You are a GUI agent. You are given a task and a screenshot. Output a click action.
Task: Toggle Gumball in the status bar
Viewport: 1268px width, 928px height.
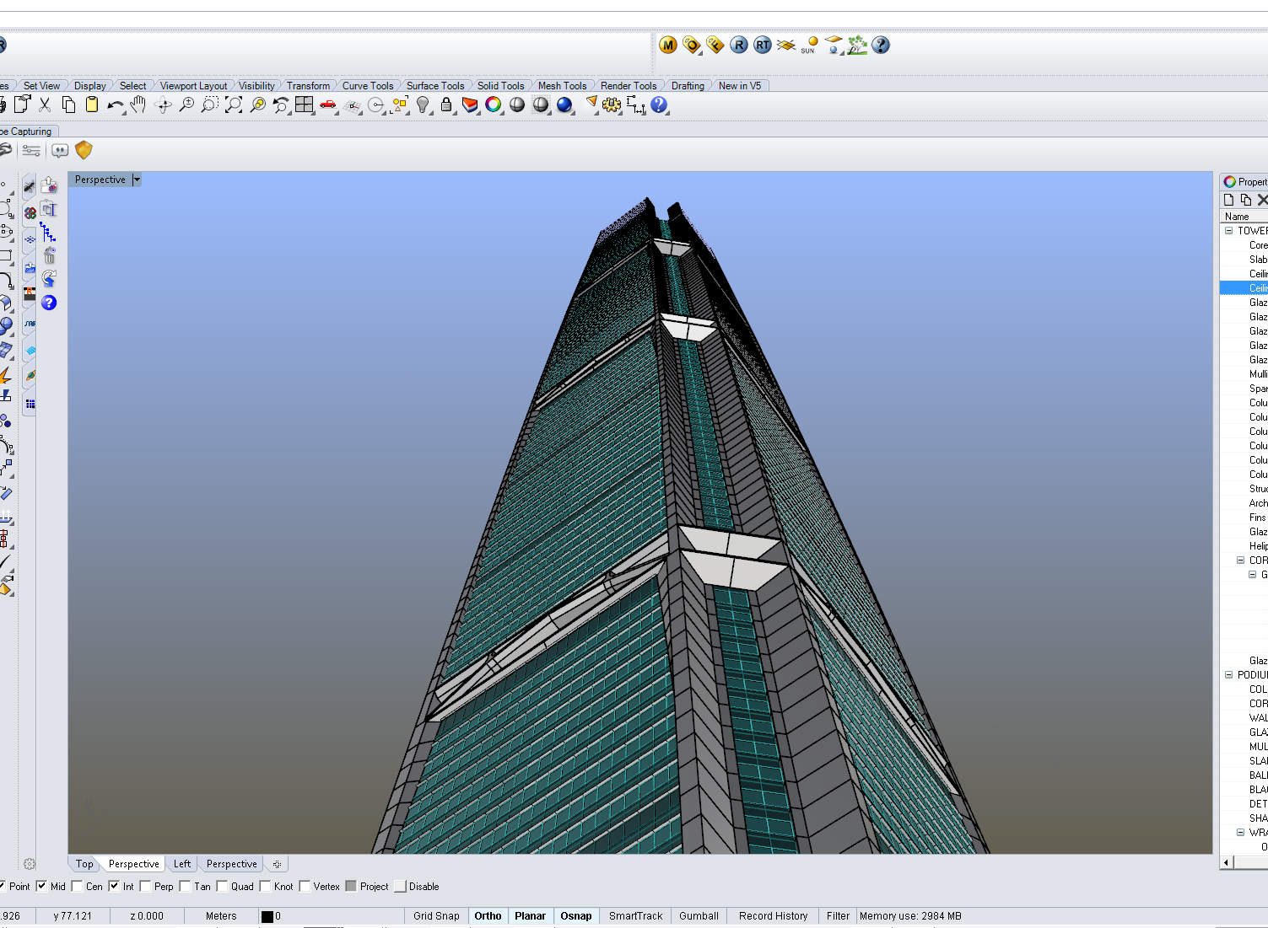[699, 916]
